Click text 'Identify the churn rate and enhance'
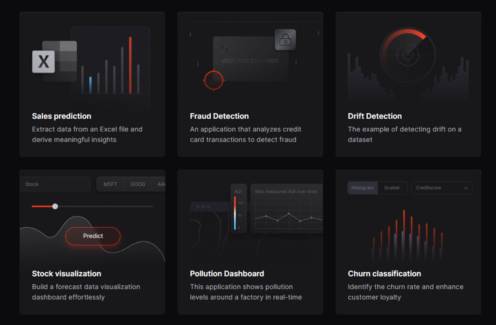The image size is (496, 325). pos(405,287)
